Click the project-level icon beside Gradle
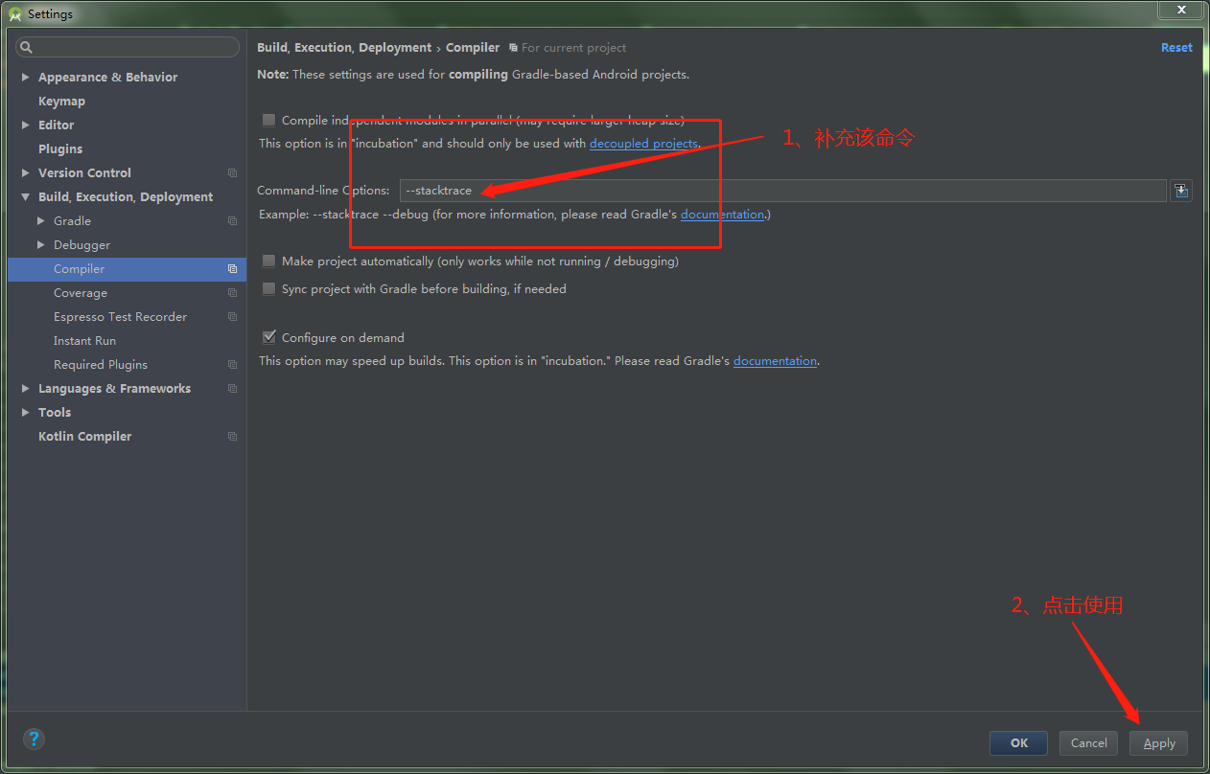Viewport: 1210px width, 774px height. (x=232, y=221)
